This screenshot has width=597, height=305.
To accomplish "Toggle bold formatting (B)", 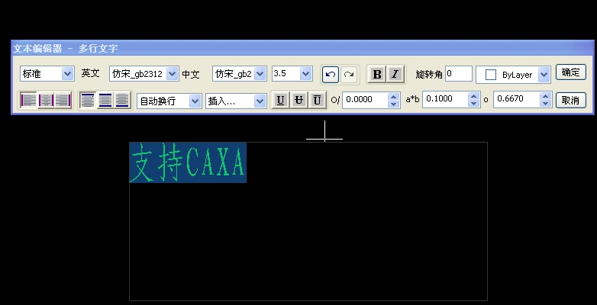I will (x=377, y=74).
